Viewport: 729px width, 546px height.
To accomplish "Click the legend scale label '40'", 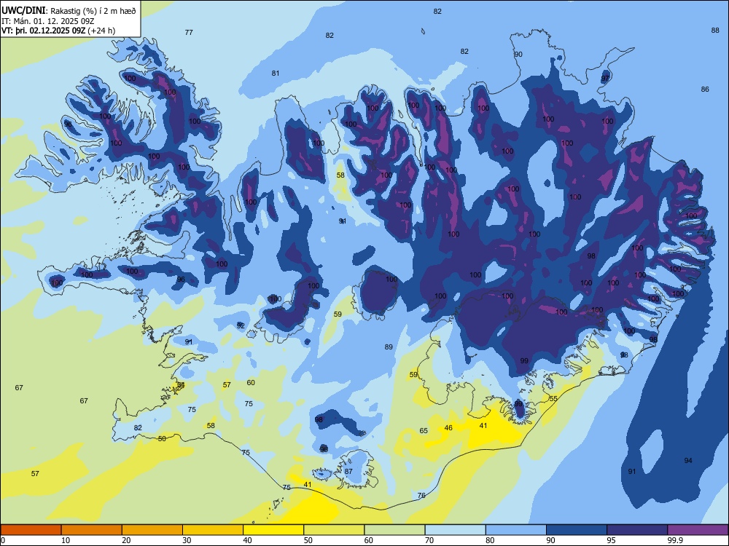I will [x=247, y=540].
